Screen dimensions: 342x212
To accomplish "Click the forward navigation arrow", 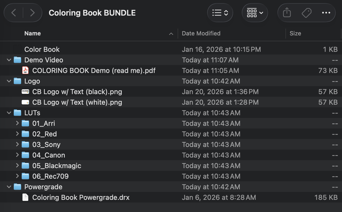I will 32,13.
